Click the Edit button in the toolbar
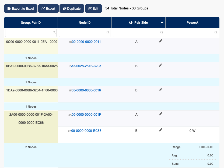This screenshot has width=224, height=168. tap(93, 8)
